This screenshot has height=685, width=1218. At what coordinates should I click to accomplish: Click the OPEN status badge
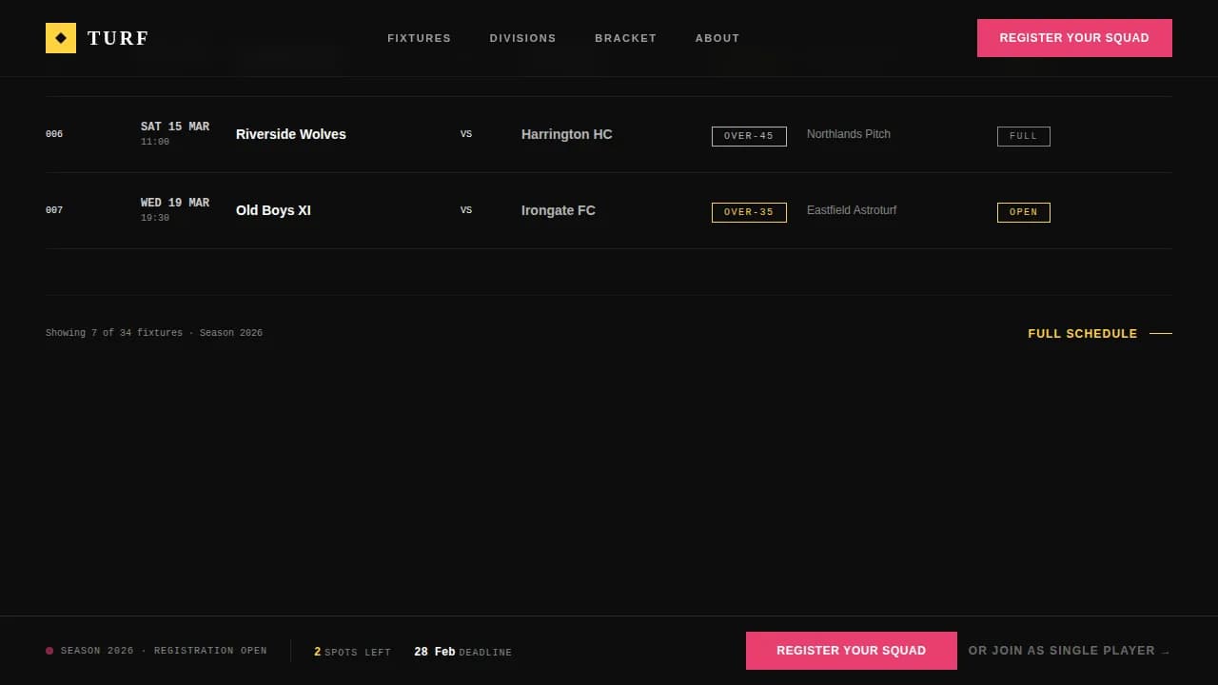1023,212
